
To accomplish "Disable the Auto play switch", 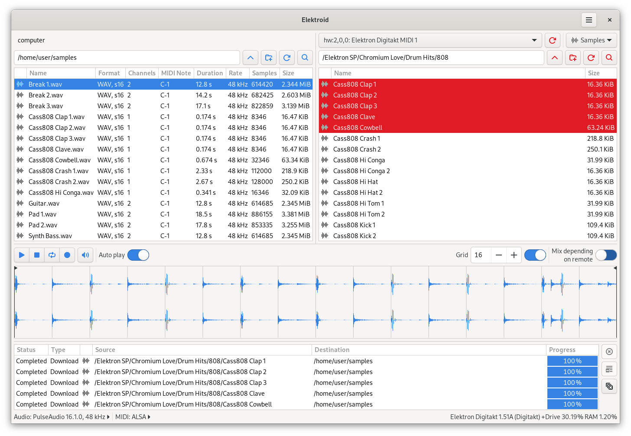I will (138, 255).
